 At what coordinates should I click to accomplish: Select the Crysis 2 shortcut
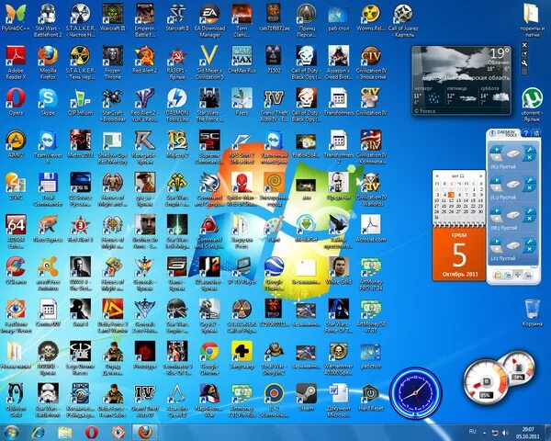click(209, 316)
